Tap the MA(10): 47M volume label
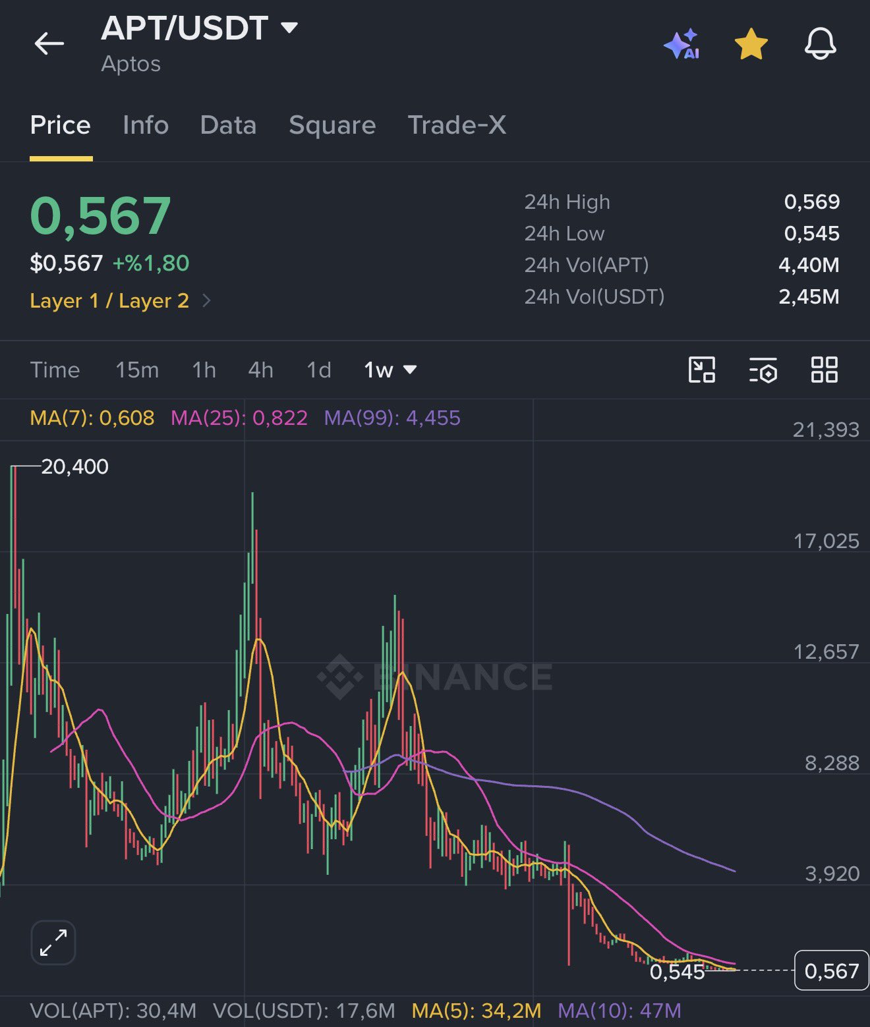This screenshot has width=870, height=1027. 620,1011
